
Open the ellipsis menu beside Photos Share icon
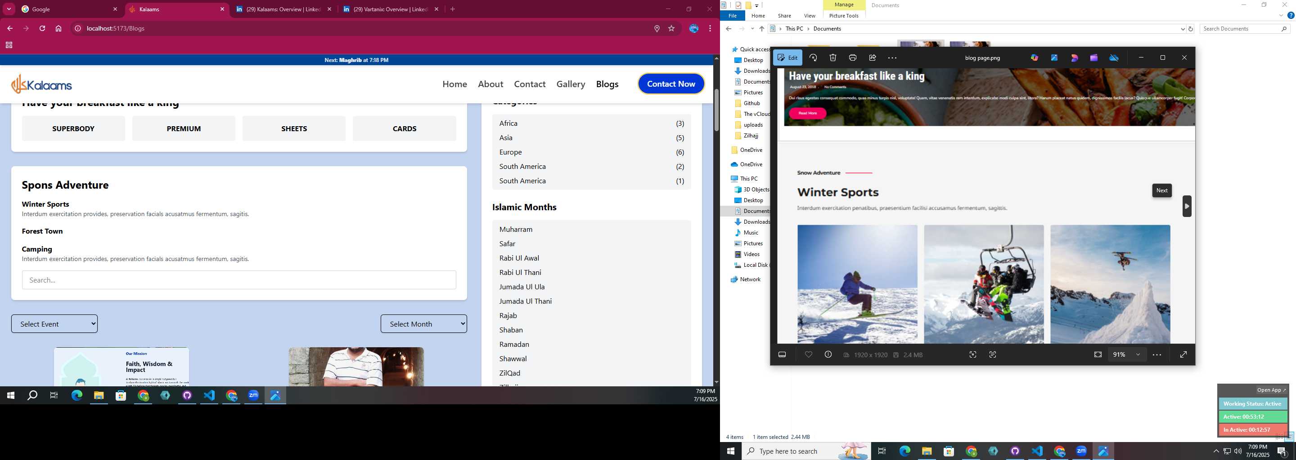pos(892,58)
